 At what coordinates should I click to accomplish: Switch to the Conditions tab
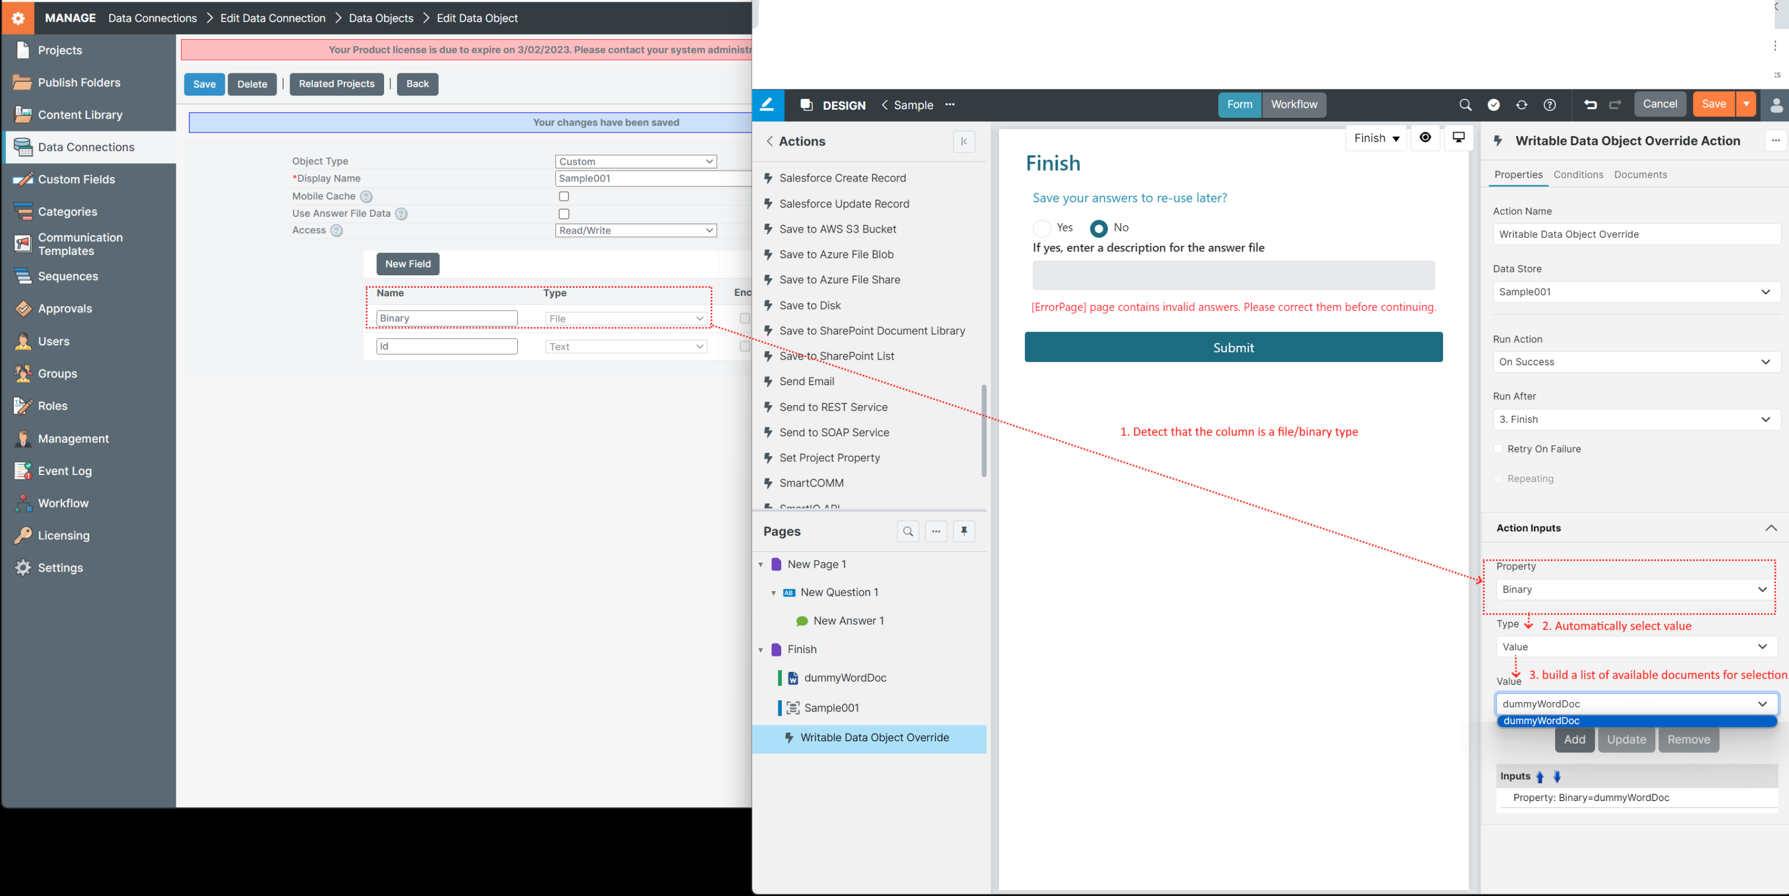[1578, 174]
